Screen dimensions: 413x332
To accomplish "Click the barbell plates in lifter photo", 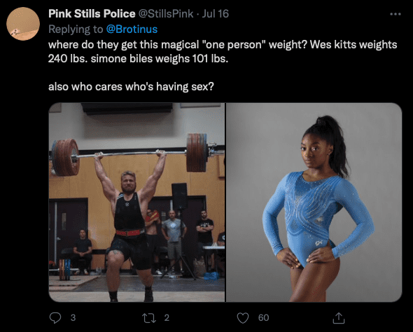I will pyautogui.click(x=66, y=158).
